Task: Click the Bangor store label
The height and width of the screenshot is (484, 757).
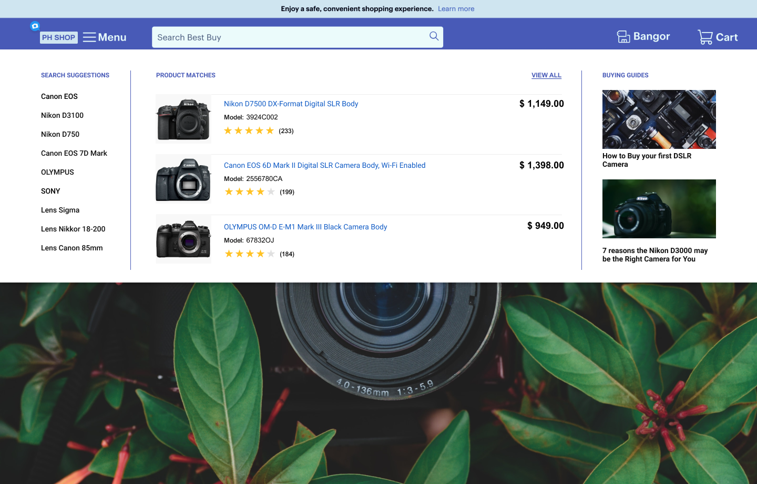Action: coord(652,36)
